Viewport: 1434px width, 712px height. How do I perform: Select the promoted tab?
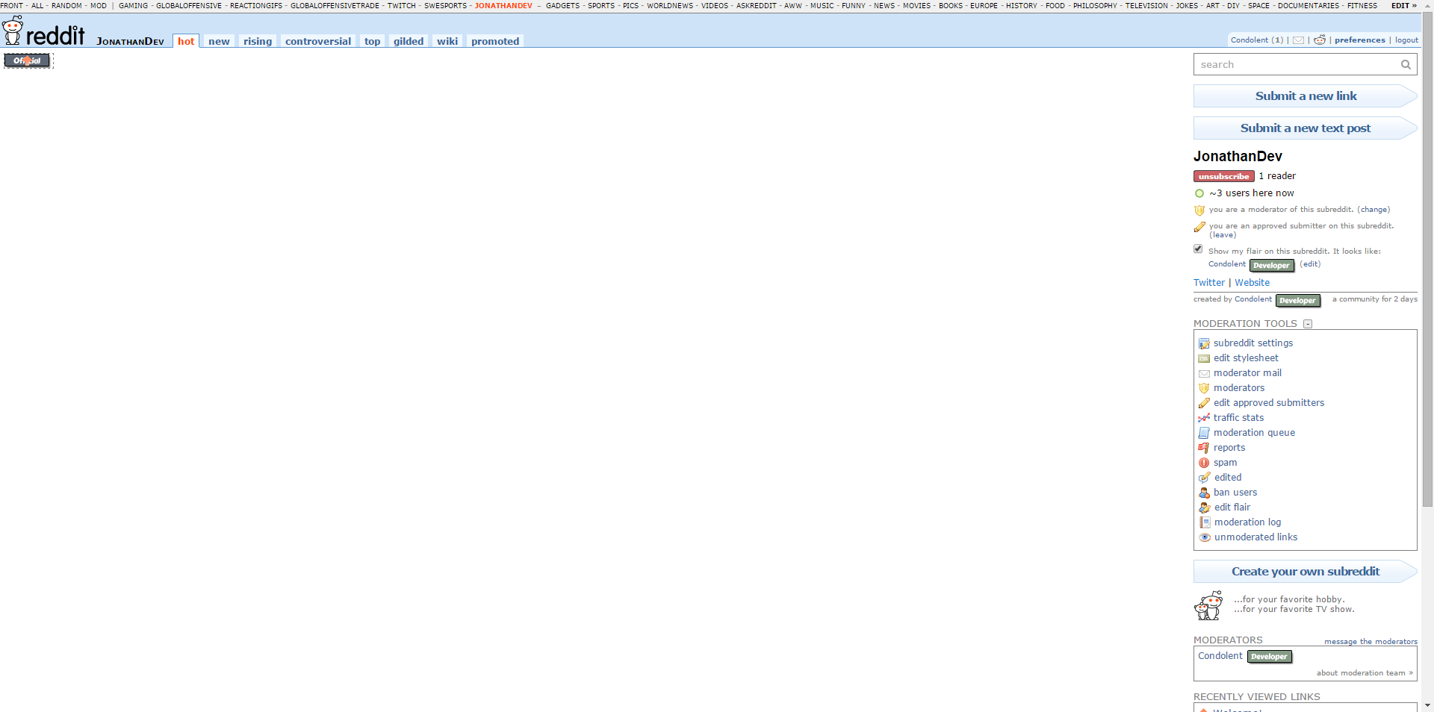[x=495, y=41]
